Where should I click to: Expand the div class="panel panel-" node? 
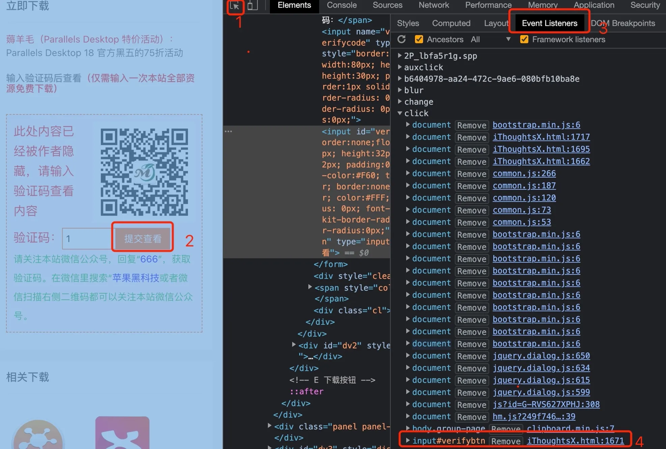point(270,426)
